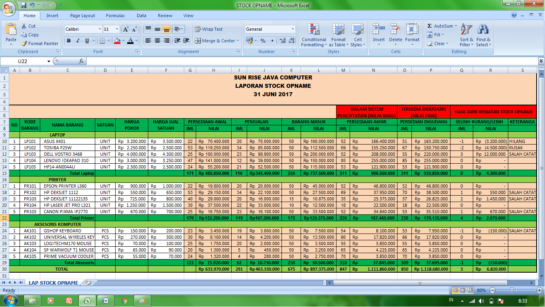
Task: Click the Format Painter brush icon
Action: tap(24, 44)
